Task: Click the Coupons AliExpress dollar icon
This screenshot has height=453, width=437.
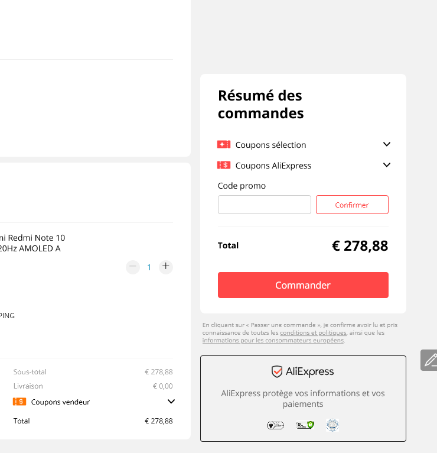Action: point(224,166)
